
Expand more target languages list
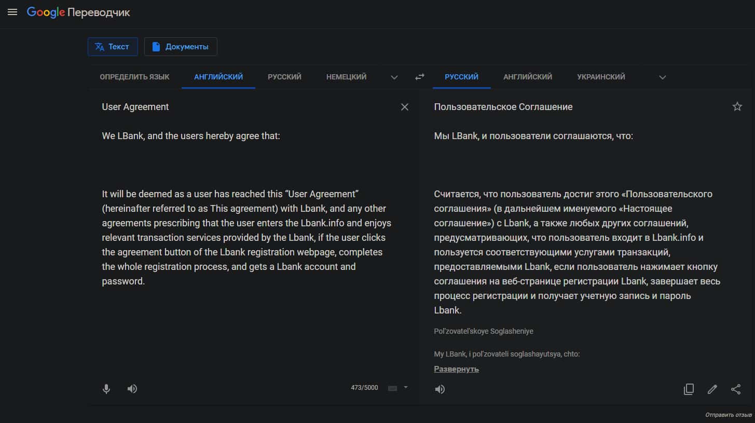coord(662,77)
